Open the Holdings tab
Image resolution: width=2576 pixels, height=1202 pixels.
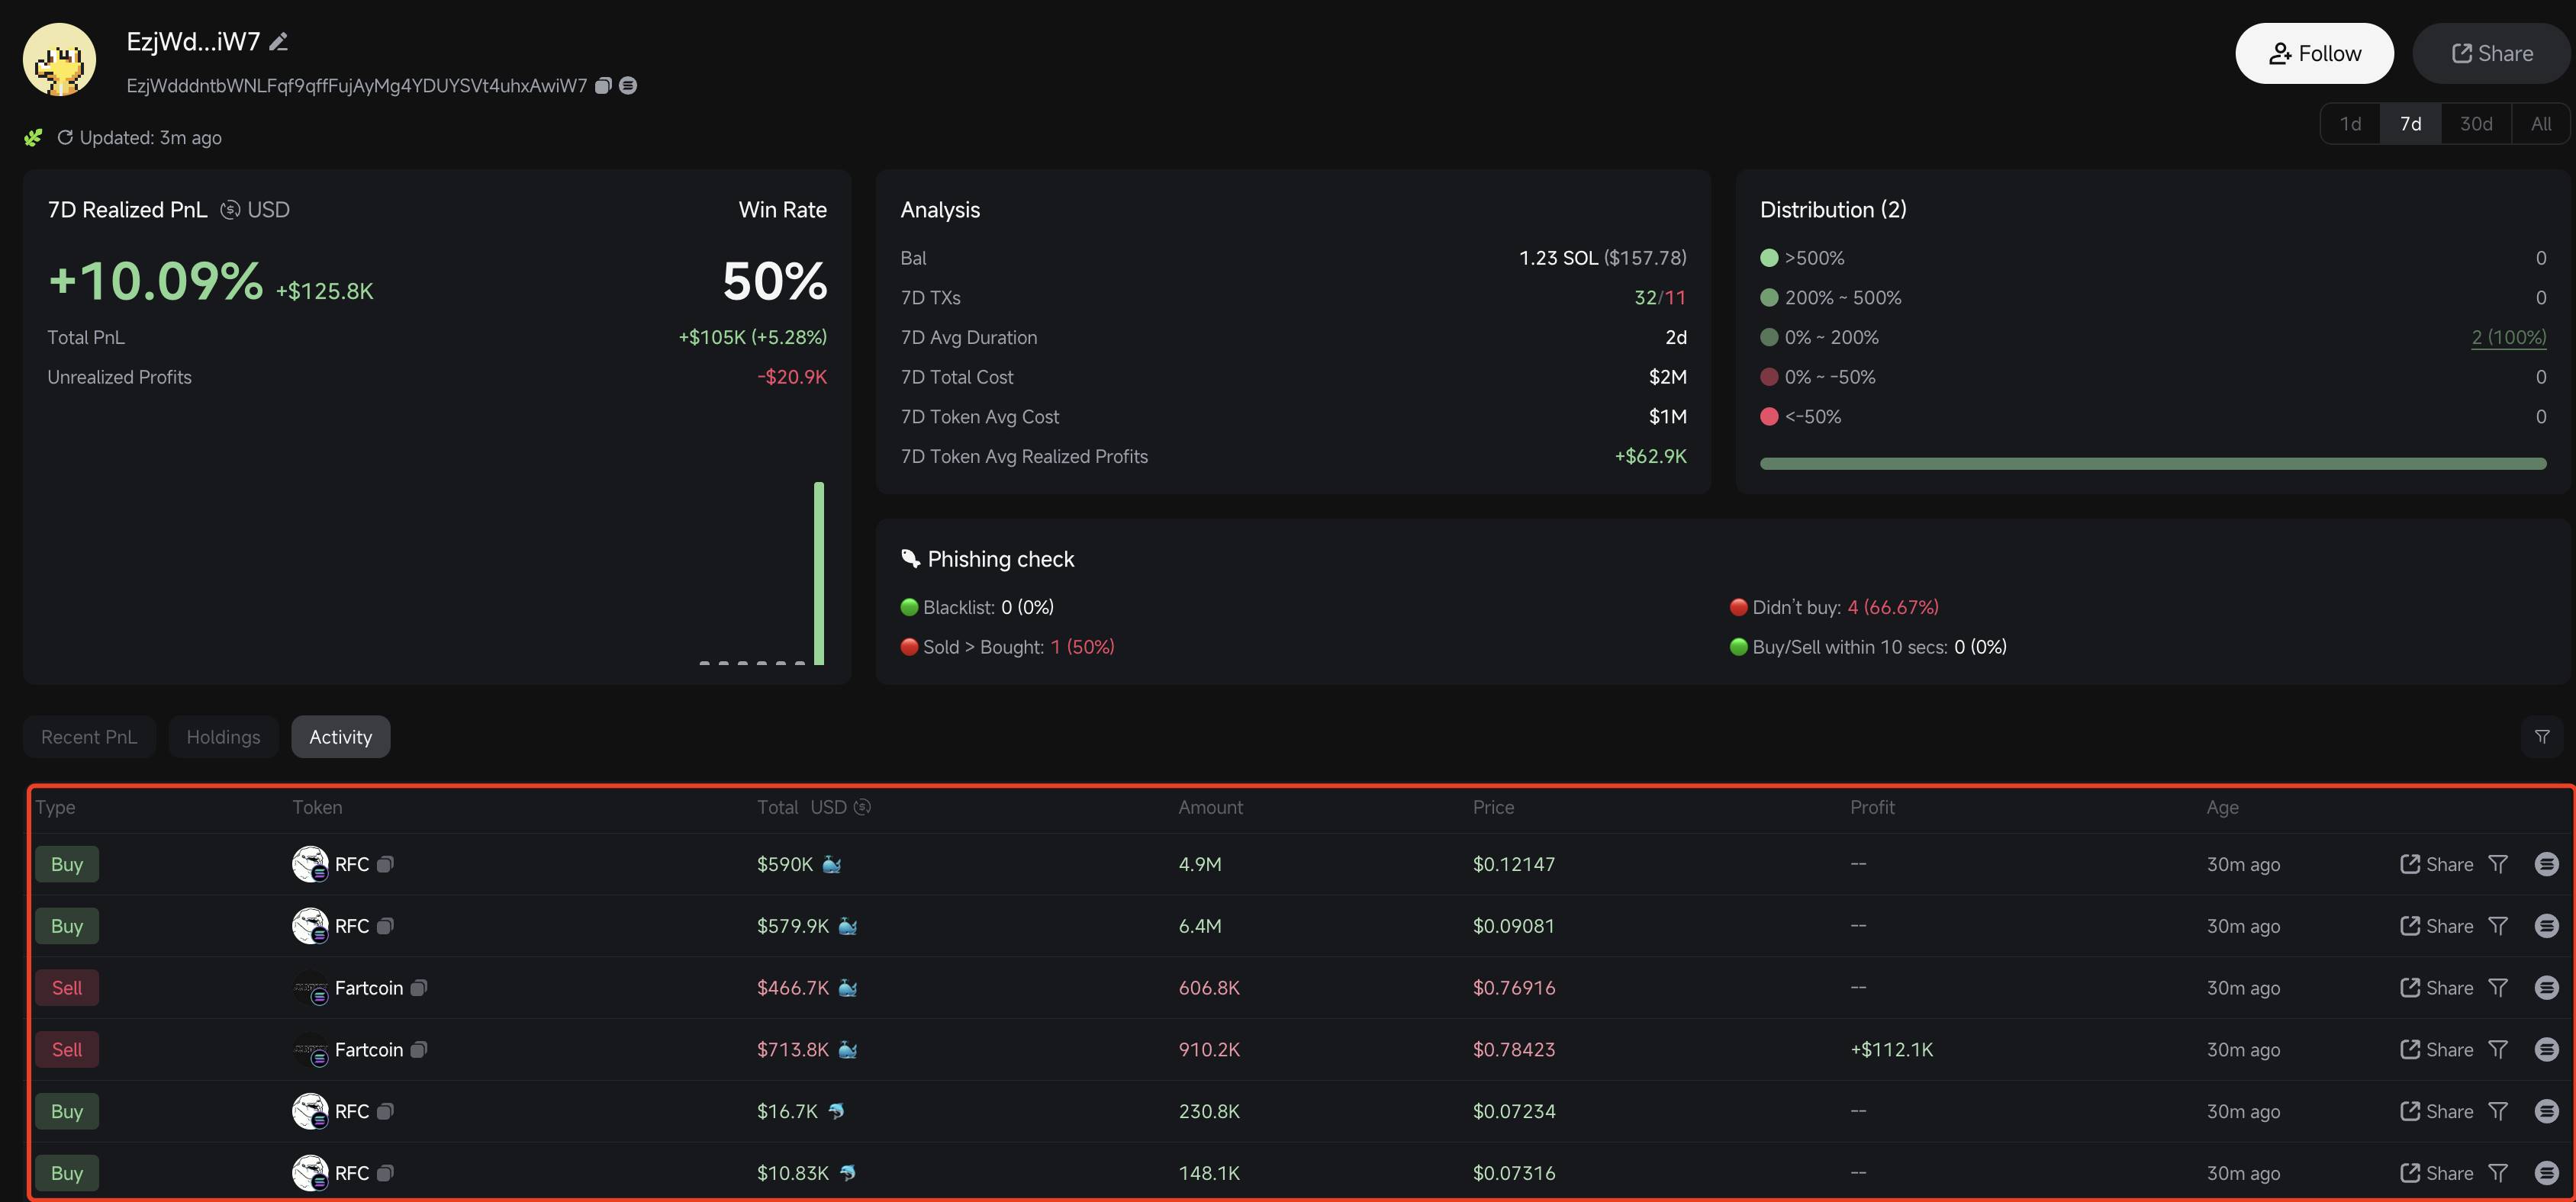tap(223, 738)
